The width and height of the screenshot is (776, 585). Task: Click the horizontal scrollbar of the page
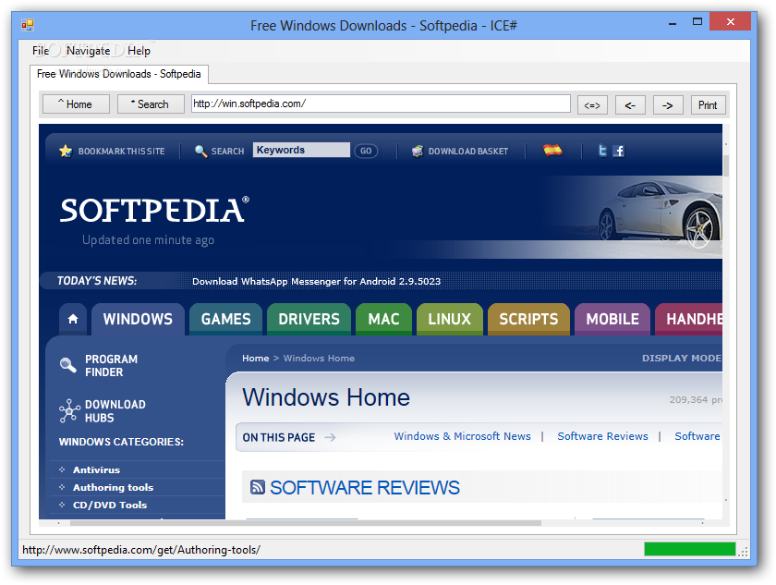(x=306, y=523)
